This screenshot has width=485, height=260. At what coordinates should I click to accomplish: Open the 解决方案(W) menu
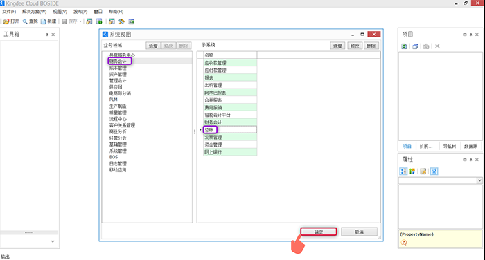[x=35, y=12]
